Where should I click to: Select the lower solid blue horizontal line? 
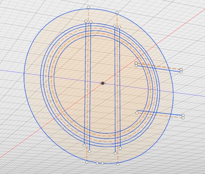(x=160, y=113)
